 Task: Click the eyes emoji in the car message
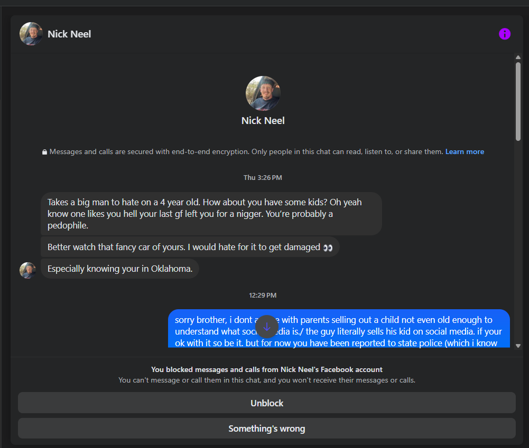(328, 247)
